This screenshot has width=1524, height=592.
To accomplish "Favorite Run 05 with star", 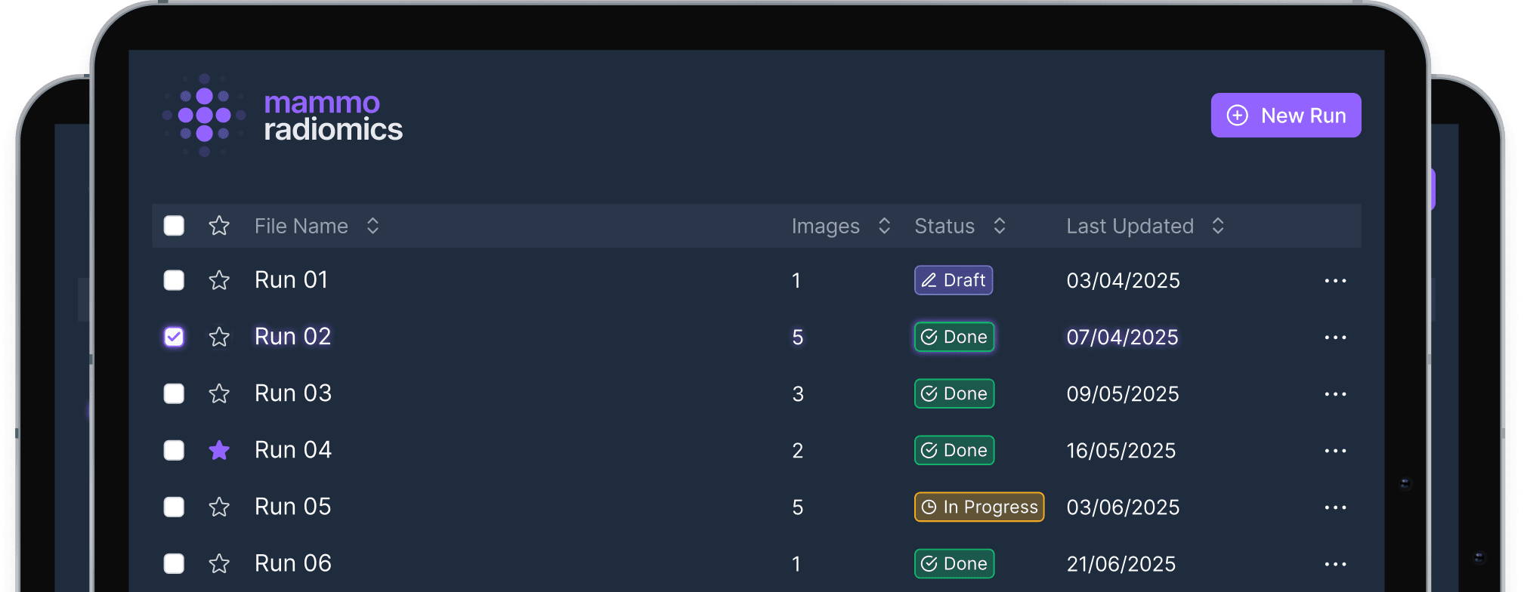I will [x=219, y=507].
